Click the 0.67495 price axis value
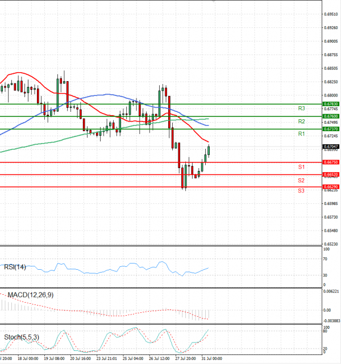The height and width of the screenshot is (364, 341). point(331,122)
